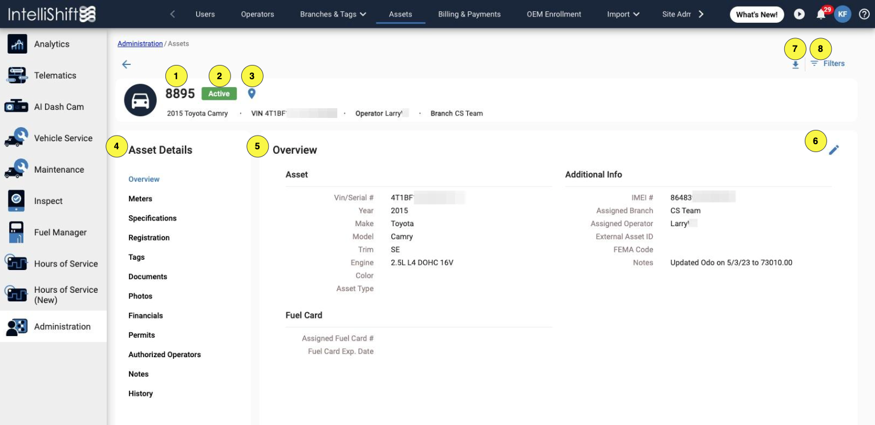The height and width of the screenshot is (425, 875).
Task: Click the help question mark icon
Action: [x=864, y=14]
